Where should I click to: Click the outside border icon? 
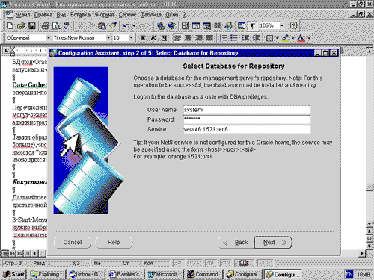[269, 38]
